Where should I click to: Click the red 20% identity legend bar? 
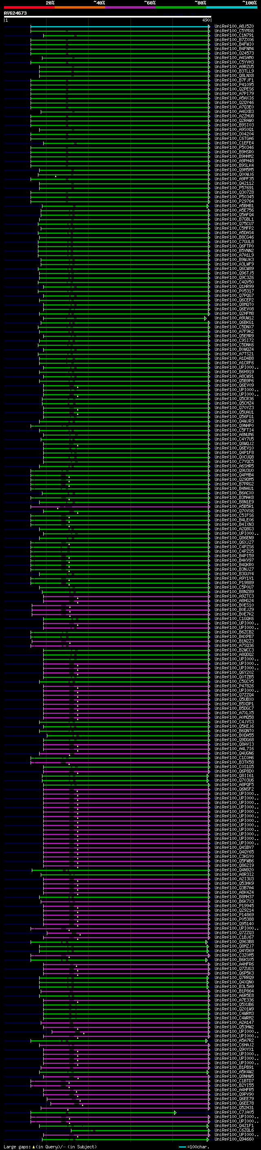tap(29, 7)
